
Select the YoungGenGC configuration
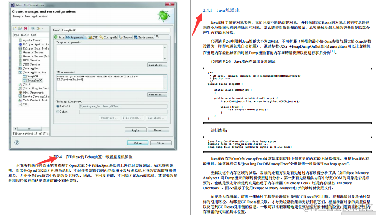point(33,80)
